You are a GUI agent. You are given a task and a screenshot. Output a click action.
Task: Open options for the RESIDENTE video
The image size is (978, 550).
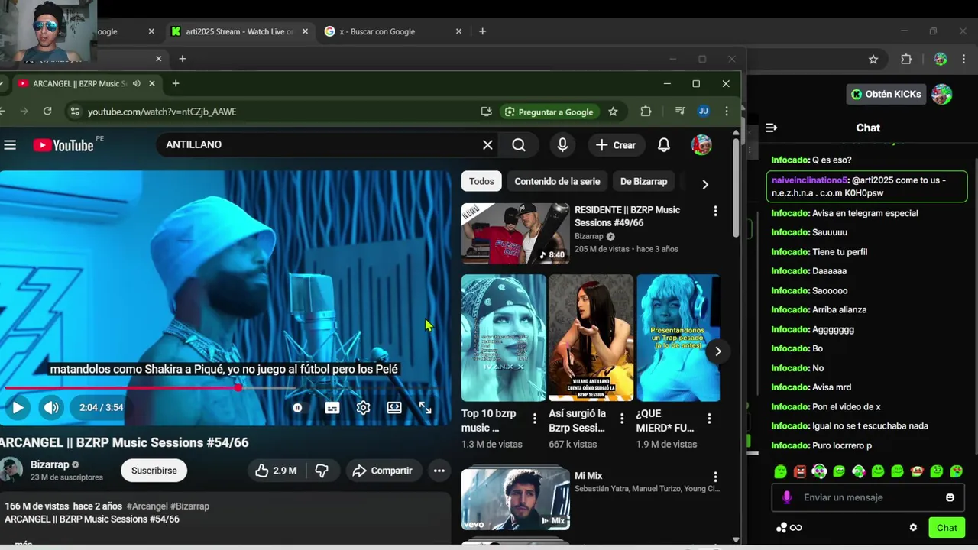715,211
